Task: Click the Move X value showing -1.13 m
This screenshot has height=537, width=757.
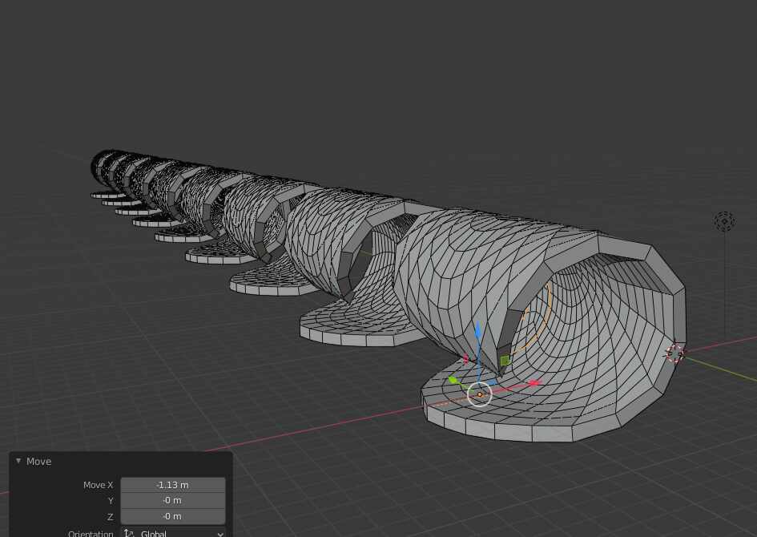Action: pyautogui.click(x=172, y=484)
